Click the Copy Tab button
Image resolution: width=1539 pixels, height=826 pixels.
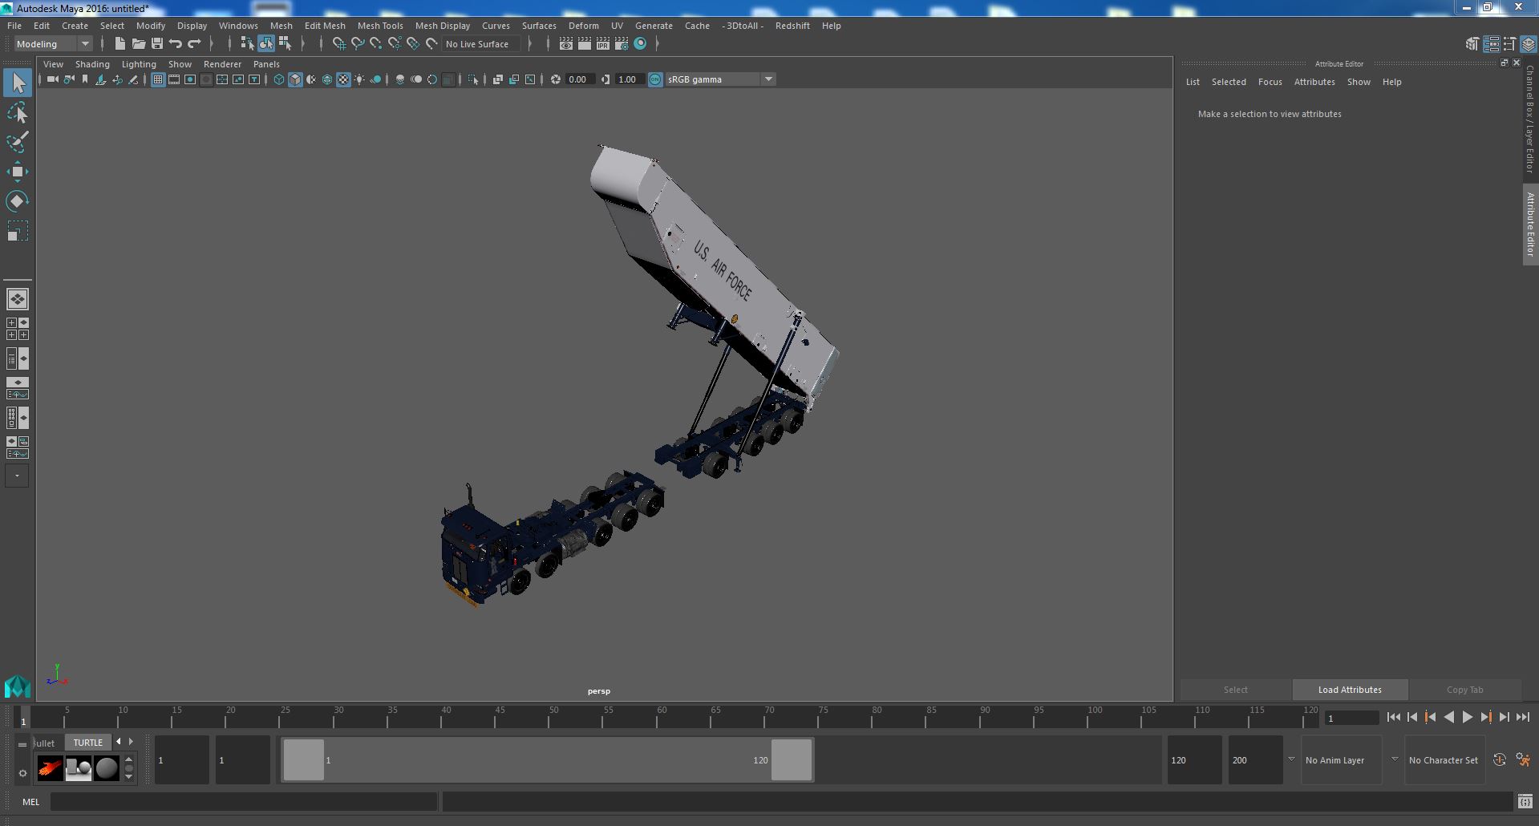[x=1464, y=690]
